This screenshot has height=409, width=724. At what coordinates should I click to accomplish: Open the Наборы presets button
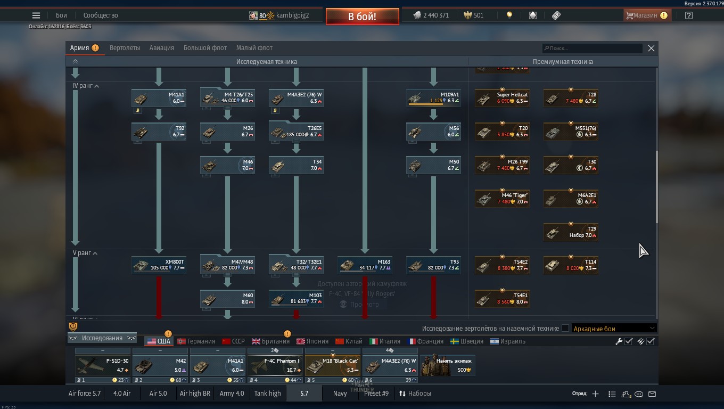coord(415,394)
